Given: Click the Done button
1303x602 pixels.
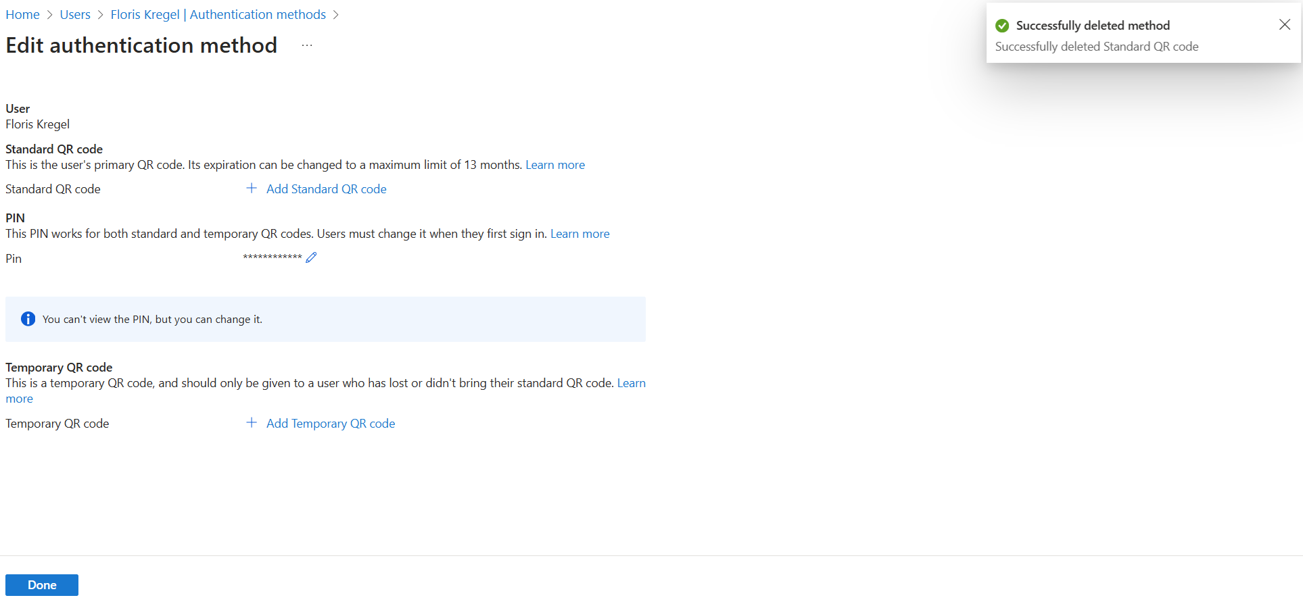Looking at the screenshot, I should click(x=42, y=585).
